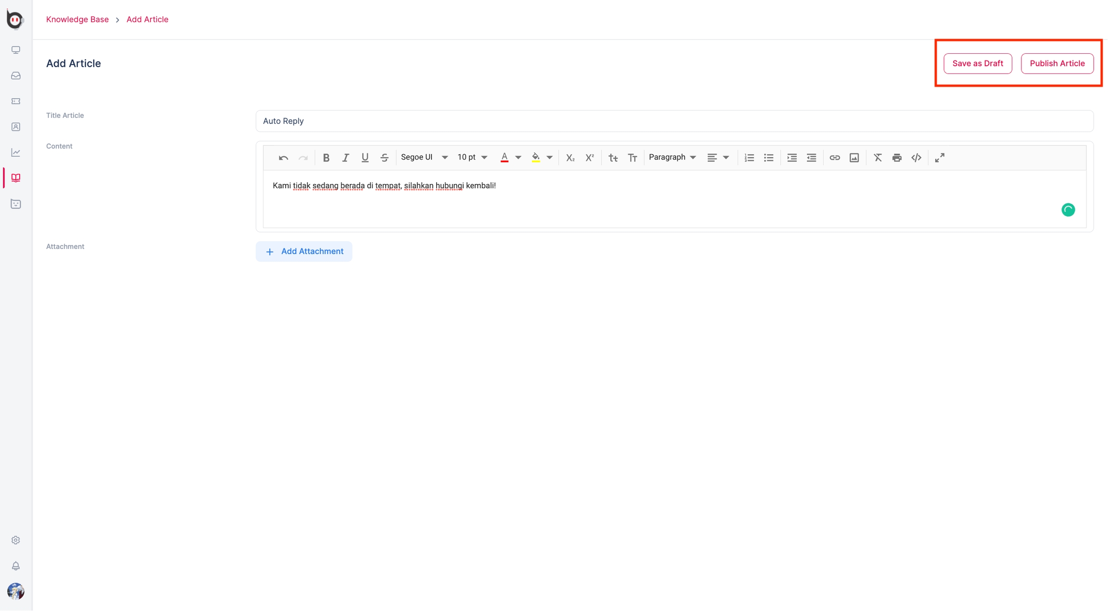Image resolution: width=1108 pixels, height=611 pixels.
Task: Toggle italic text formatting
Action: tap(345, 158)
